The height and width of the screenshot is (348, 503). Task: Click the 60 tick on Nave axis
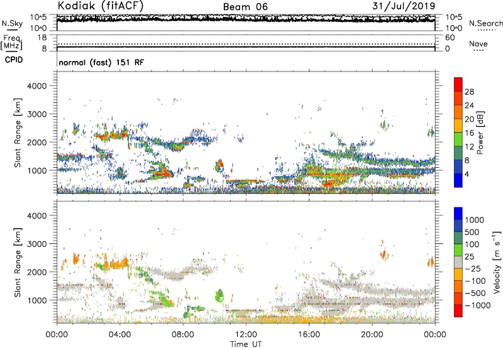[450, 38]
